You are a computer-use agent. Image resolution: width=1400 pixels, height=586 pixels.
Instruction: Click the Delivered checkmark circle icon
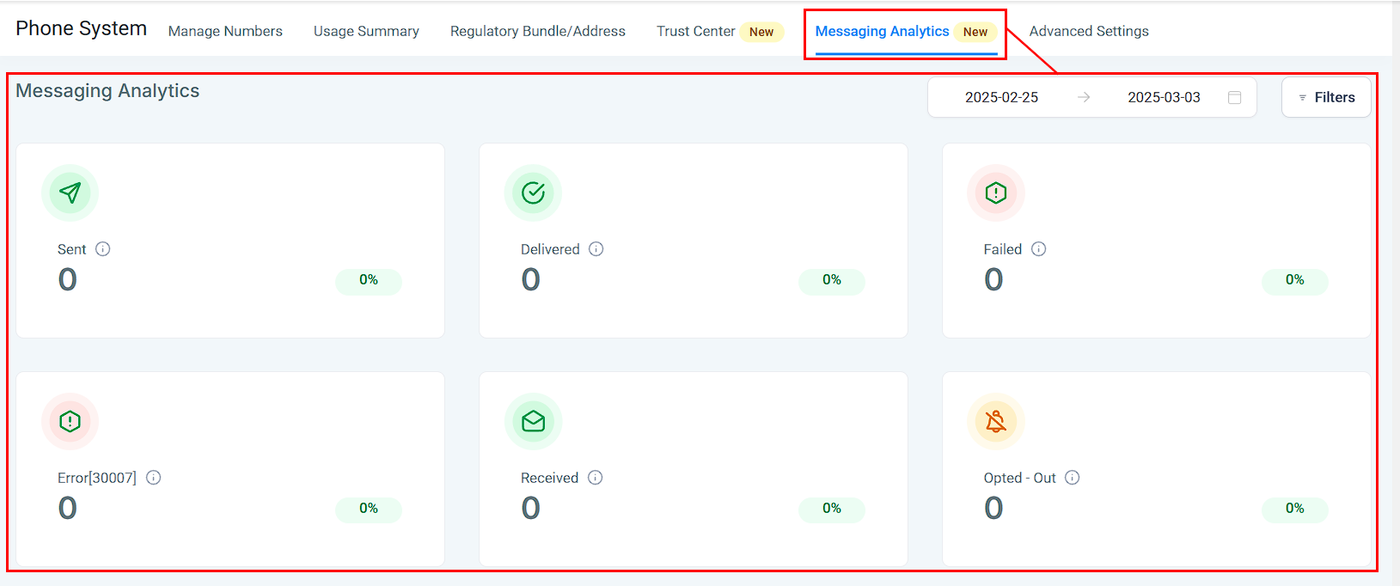[x=533, y=192]
